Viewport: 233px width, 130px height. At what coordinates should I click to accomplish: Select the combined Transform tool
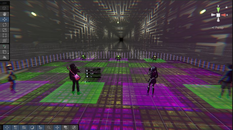click(5, 41)
